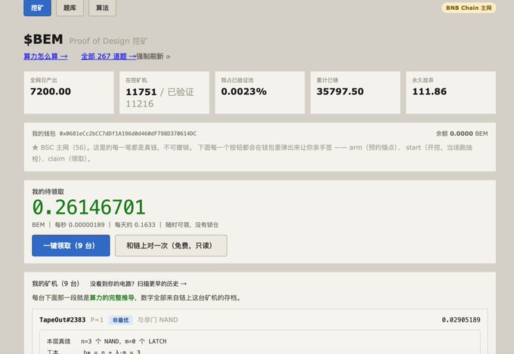This screenshot has height=354, width=514.
Task: Click the TapeOut#2383 miner title
Action: point(62,319)
